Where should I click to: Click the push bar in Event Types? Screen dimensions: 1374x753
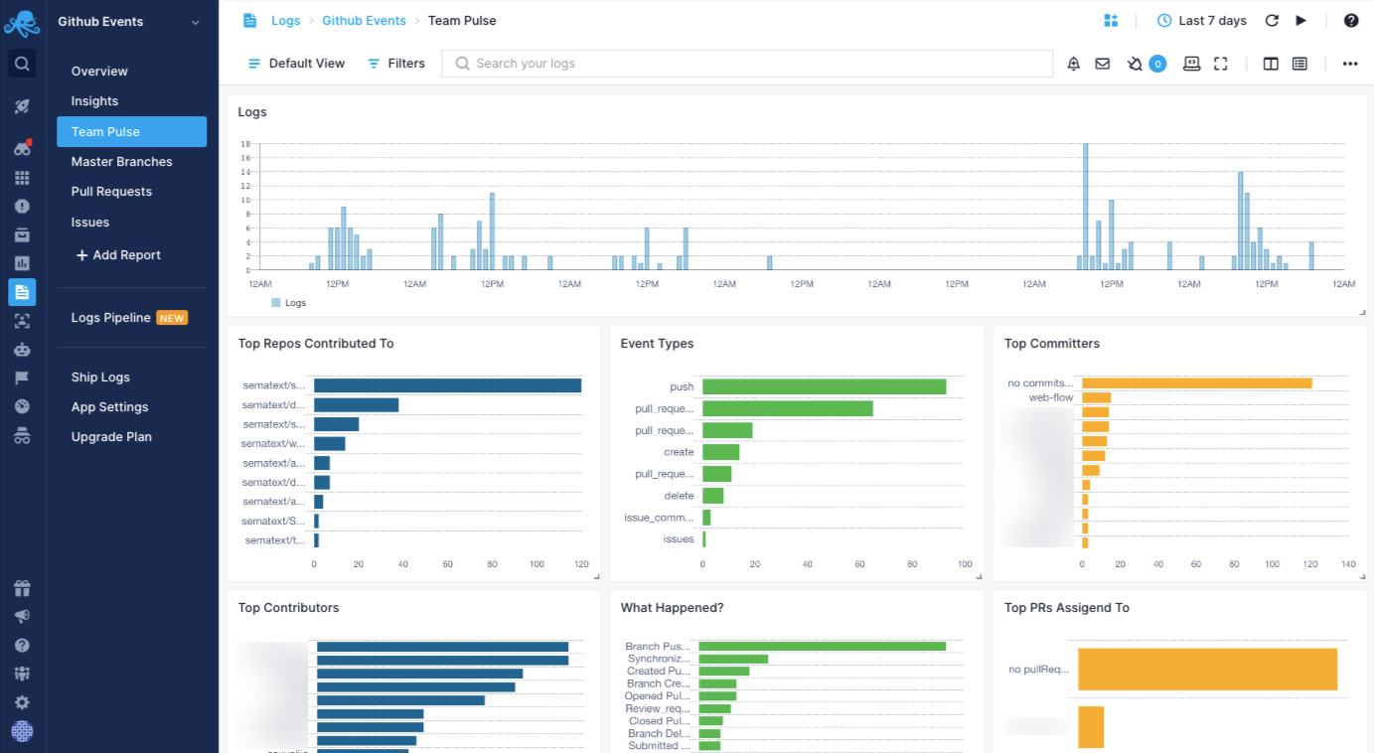click(x=824, y=386)
